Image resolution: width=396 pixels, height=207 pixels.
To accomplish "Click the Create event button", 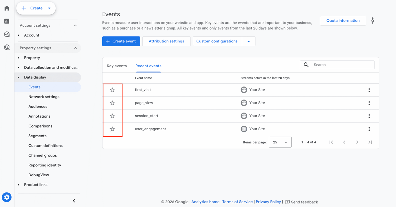I will pos(121,41).
